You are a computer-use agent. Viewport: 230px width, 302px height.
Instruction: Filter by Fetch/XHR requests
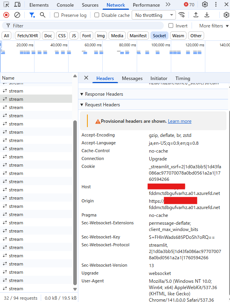(x=27, y=36)
